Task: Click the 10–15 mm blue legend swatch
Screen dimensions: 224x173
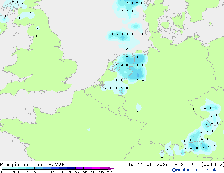Action: click(47, 168)
